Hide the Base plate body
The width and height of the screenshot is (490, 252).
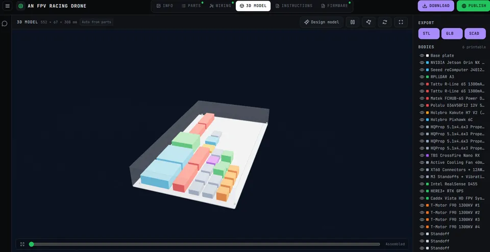click(x=422, y=56)
